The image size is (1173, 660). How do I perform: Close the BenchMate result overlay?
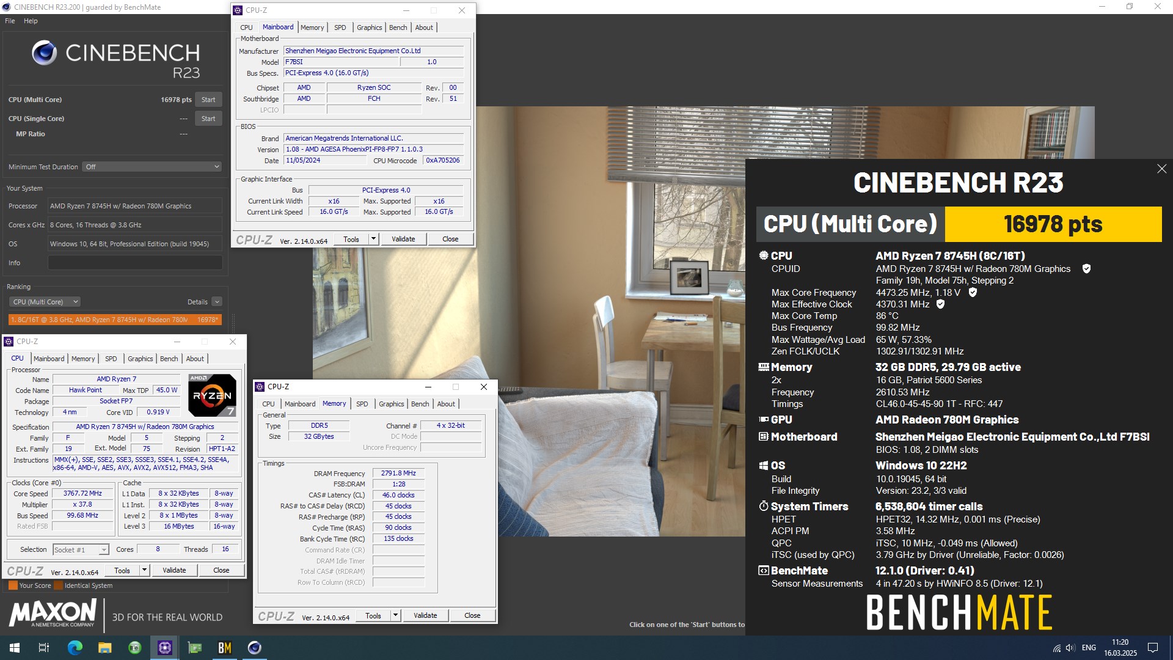click(1161, 169)
